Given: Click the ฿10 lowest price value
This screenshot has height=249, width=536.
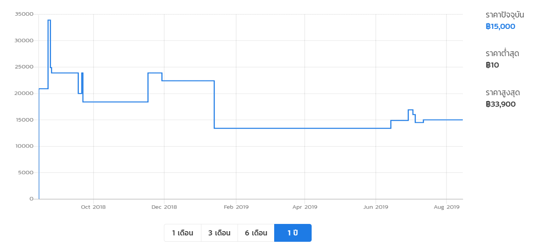Looking at the screenshot, I should [492, 65].
